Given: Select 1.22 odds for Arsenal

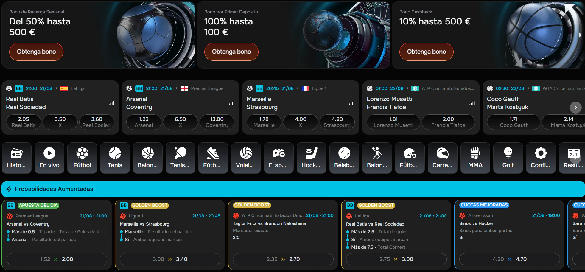Looking at the screenshot, I should 144,122.
